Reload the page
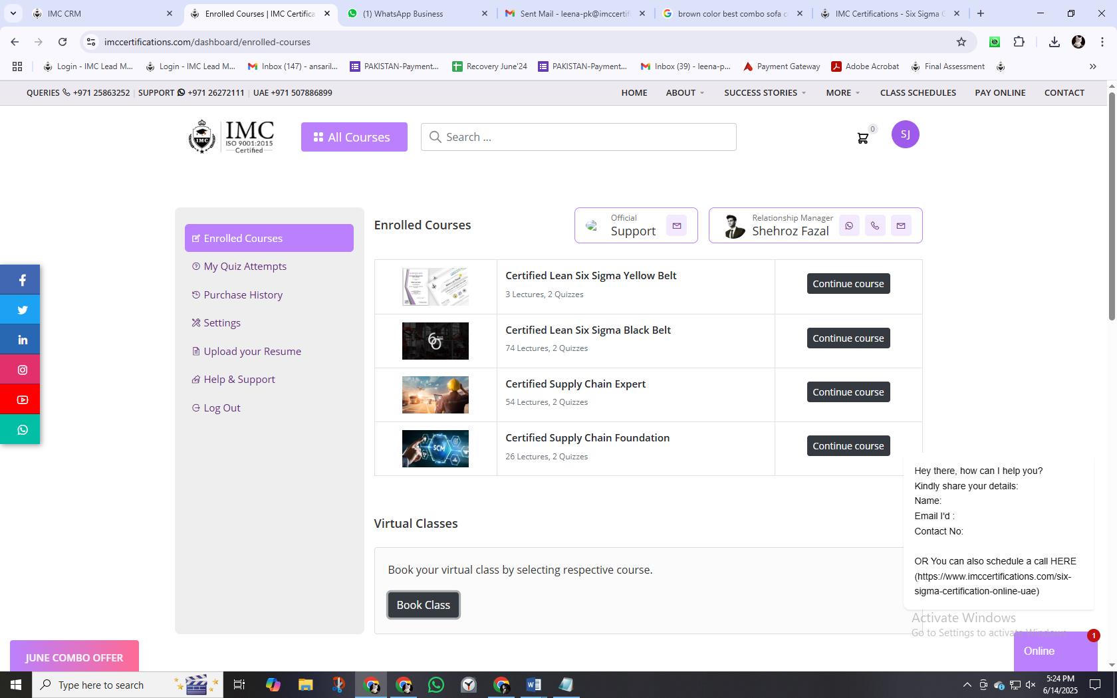 click(x=62, y=42)
